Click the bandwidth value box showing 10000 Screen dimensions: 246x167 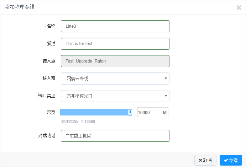click(x=149, y=113)
